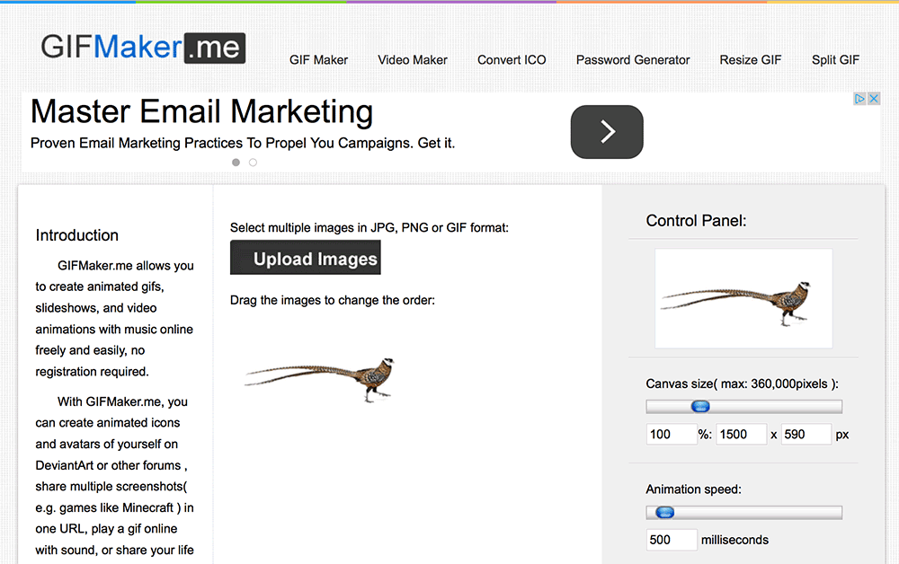
Task: Open the AdChoices info icon
Action: [x=859, y=99]
